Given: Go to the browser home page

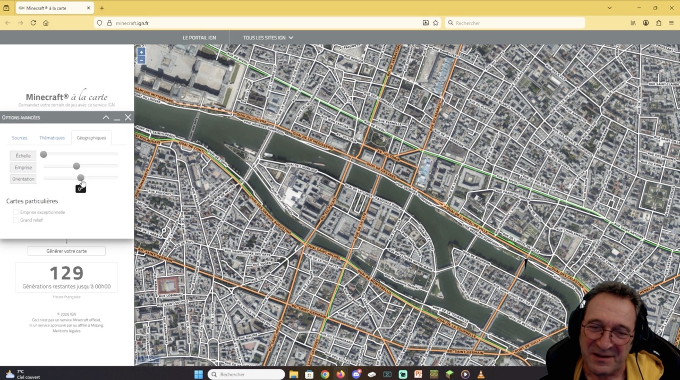Looking at the screenshot, I should click(x=46, y=23).
